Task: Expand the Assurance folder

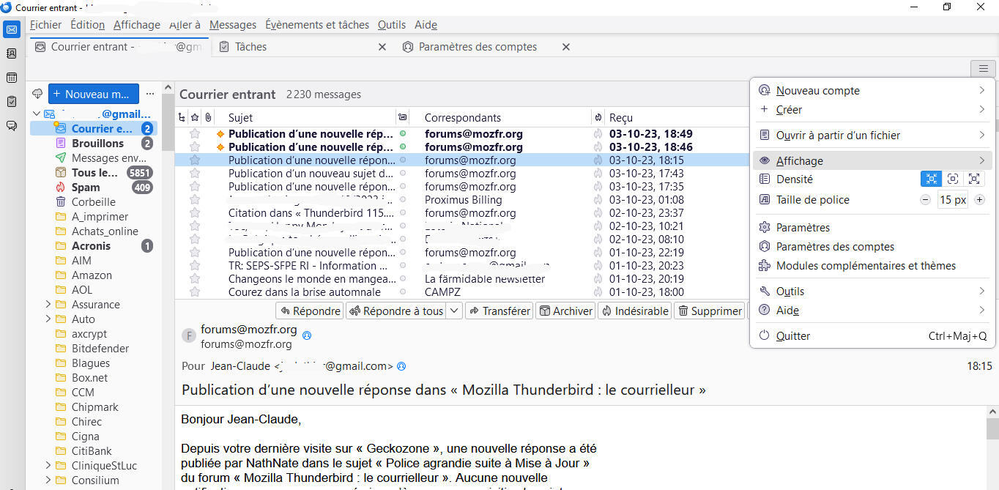Action: [48, 305]
